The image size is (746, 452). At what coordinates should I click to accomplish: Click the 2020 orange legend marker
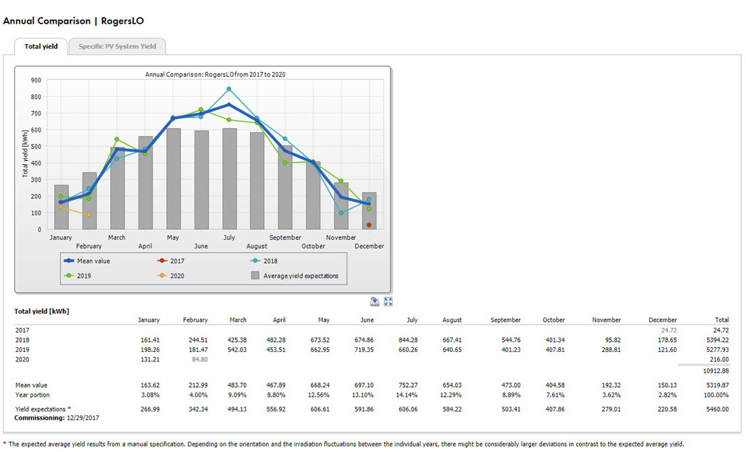click(162, 276)
